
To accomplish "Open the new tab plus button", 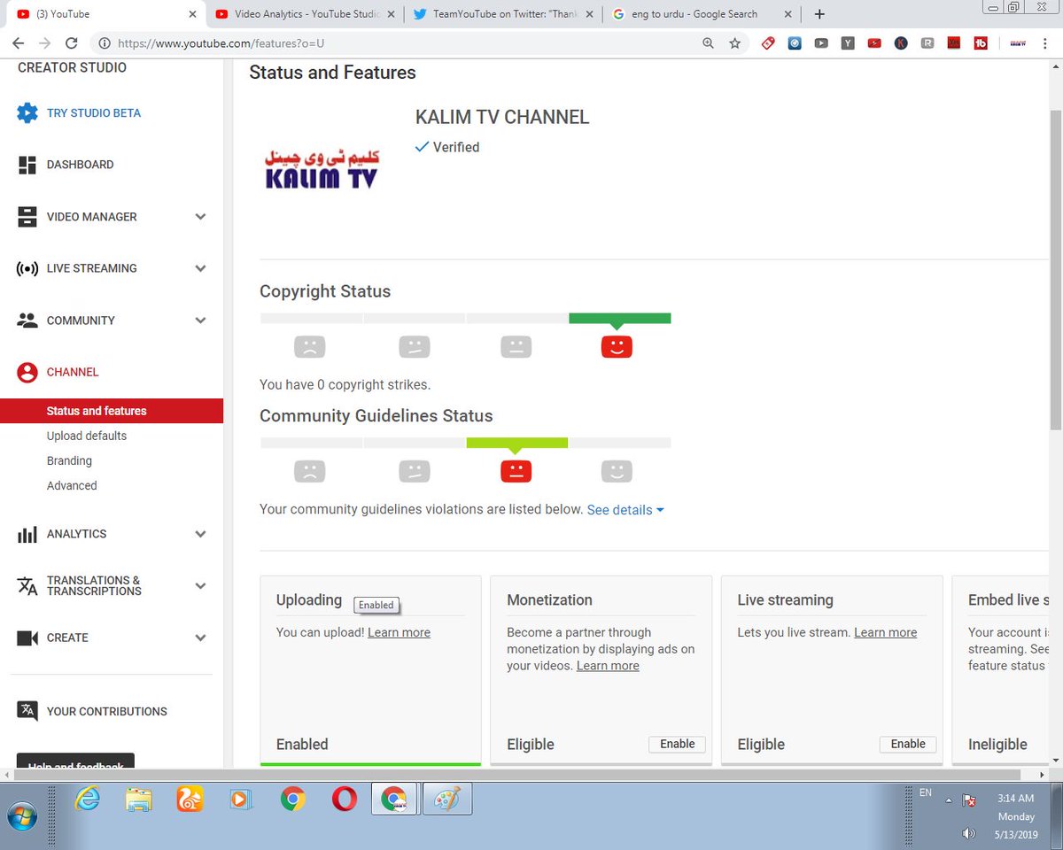I will (x=819, y=14).
